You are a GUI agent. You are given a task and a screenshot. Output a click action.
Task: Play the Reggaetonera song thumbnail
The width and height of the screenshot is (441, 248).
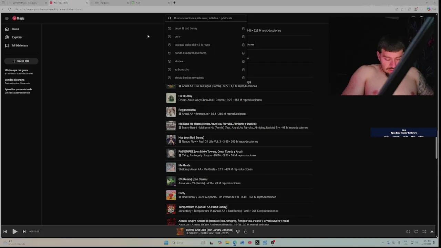click(171, 112)
